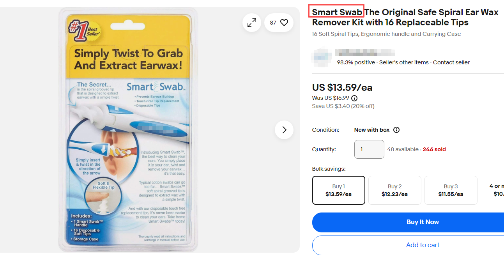
Task: Click the Quantity input field
Action: tap(369, 149)
